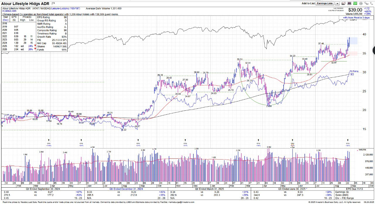The width and height of the screenshot is (375, 204).
Task: Visit the ir.yaduo.com website link
Action: click(9, 11)
